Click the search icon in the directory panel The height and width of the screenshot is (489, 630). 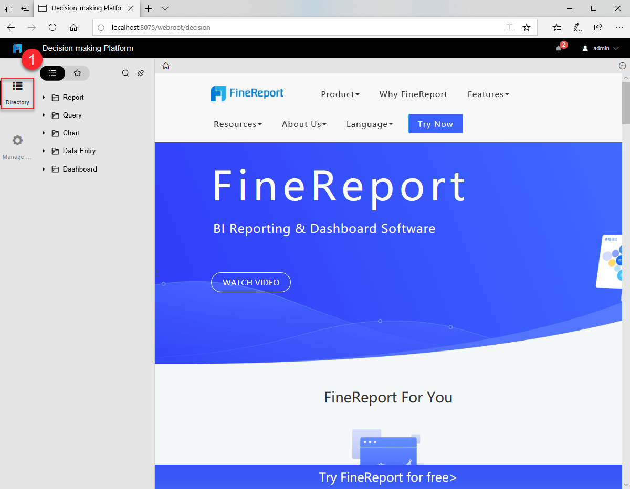125,73
